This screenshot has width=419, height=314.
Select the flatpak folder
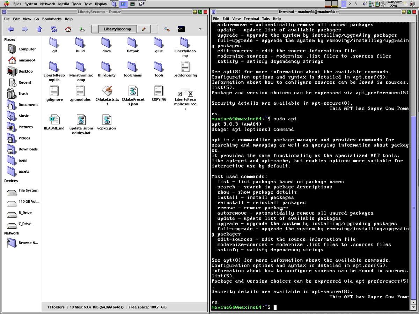click(x=133, y=45)
